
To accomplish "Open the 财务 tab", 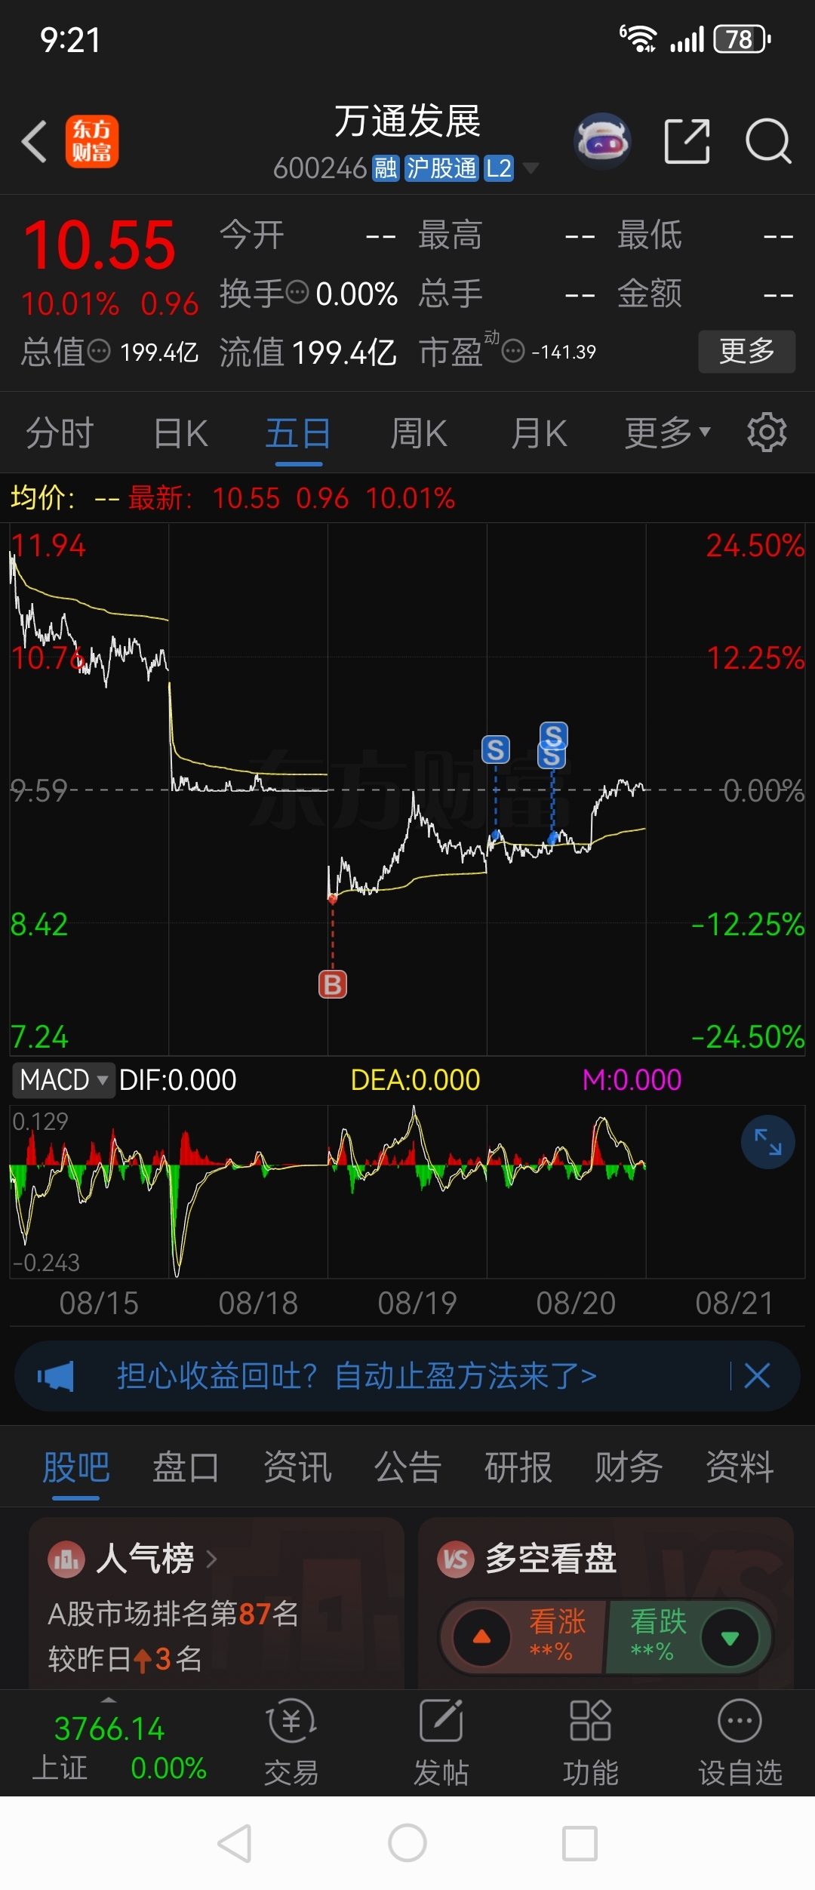I will pos(629,1467).
